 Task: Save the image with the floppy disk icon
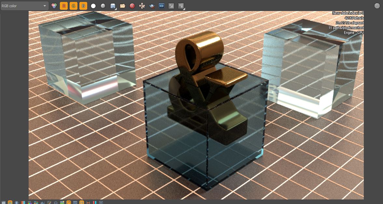tap(113, 6)
